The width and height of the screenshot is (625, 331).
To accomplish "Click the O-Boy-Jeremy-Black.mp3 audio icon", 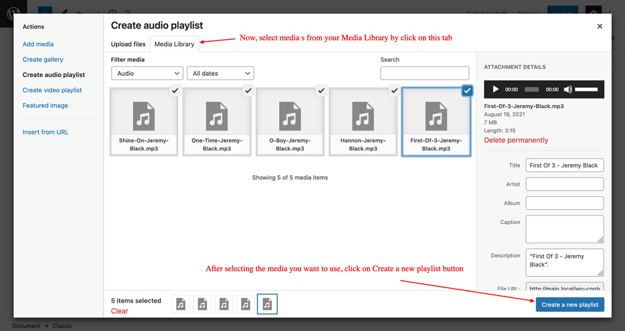I will coord(290,116).
